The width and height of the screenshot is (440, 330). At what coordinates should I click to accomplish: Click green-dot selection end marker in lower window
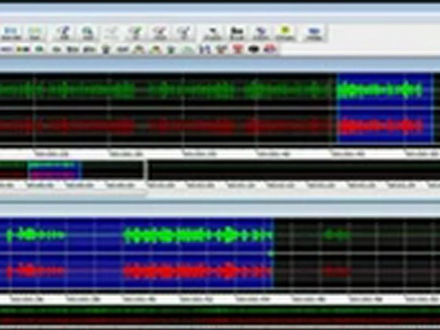tap(271, 253)
